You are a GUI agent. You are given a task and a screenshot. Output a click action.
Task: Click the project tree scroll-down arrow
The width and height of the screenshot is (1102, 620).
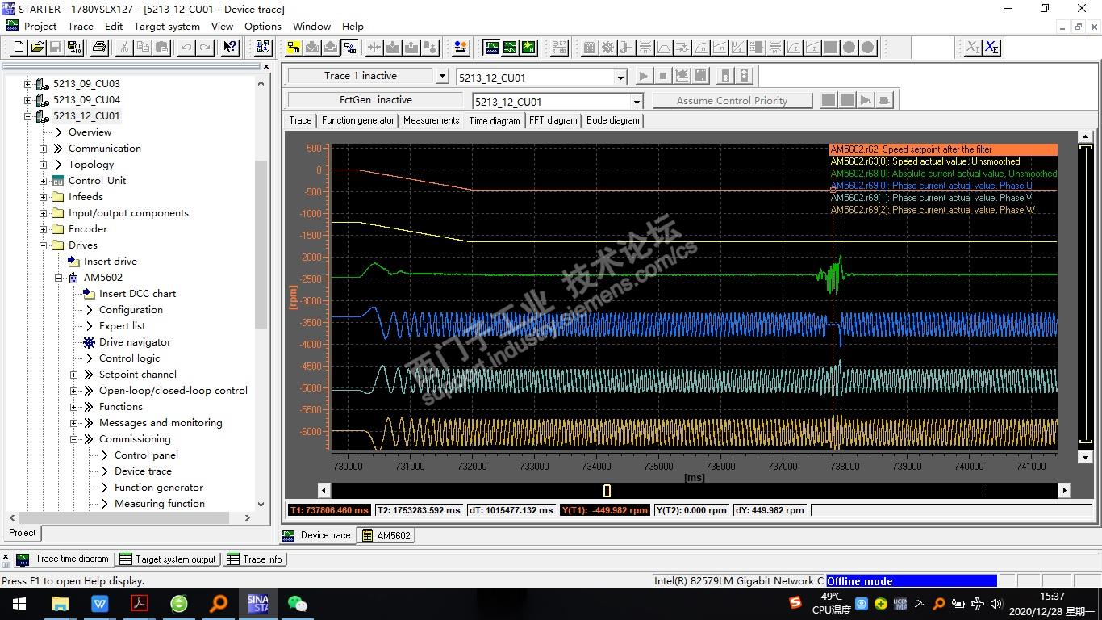pos(261,505)
